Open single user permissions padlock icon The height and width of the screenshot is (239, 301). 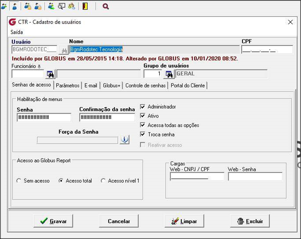coord(38,6)
